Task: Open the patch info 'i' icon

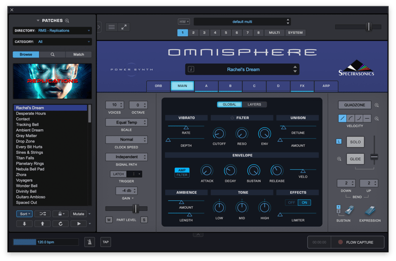Action: coord(191,69)
